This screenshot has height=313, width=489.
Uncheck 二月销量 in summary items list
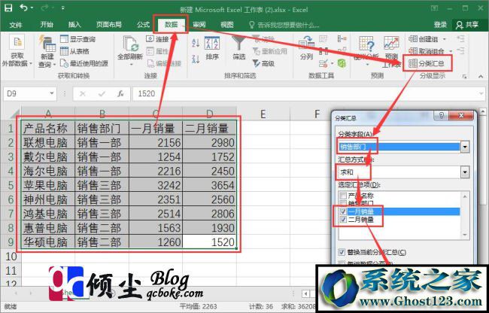tap(343, 220)
